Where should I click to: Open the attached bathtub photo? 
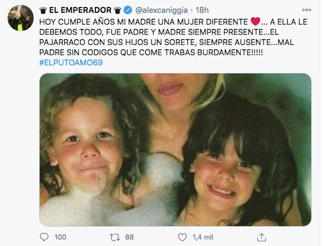tap(175, 150)
